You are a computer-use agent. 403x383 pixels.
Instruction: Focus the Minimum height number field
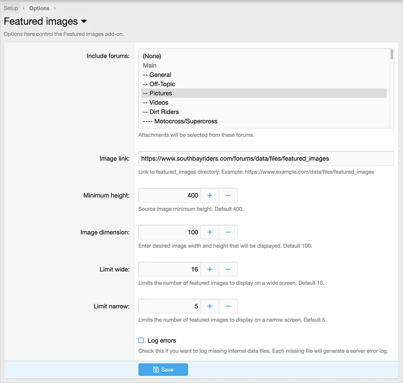170,195
